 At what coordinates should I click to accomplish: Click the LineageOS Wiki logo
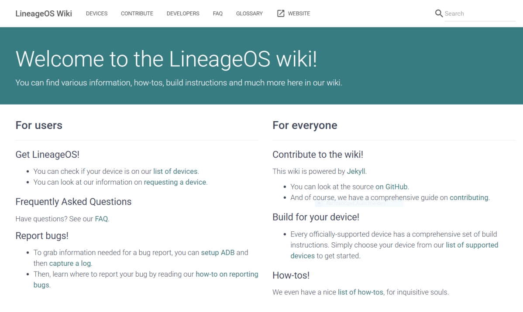click(44, 14)
